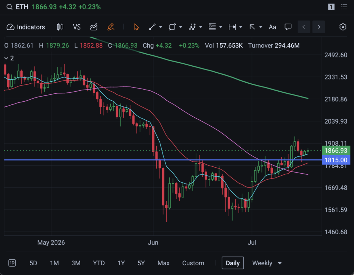Screen dimensions: 354x275
Task: Select the rectangle shape tool
Action: (172, 27)
